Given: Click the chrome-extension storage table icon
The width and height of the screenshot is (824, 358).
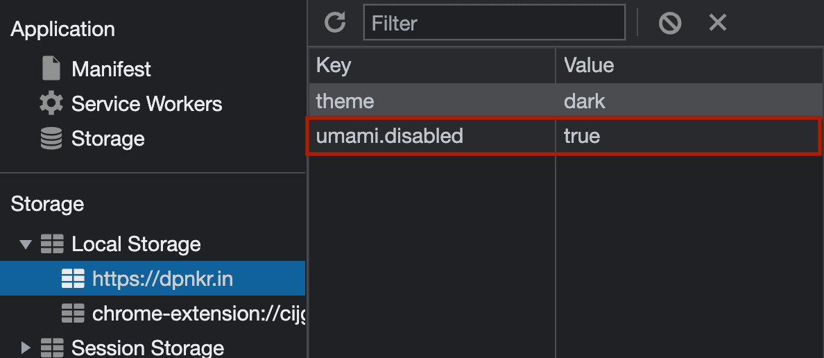Looking at the screenshot, I should [73, 314].
